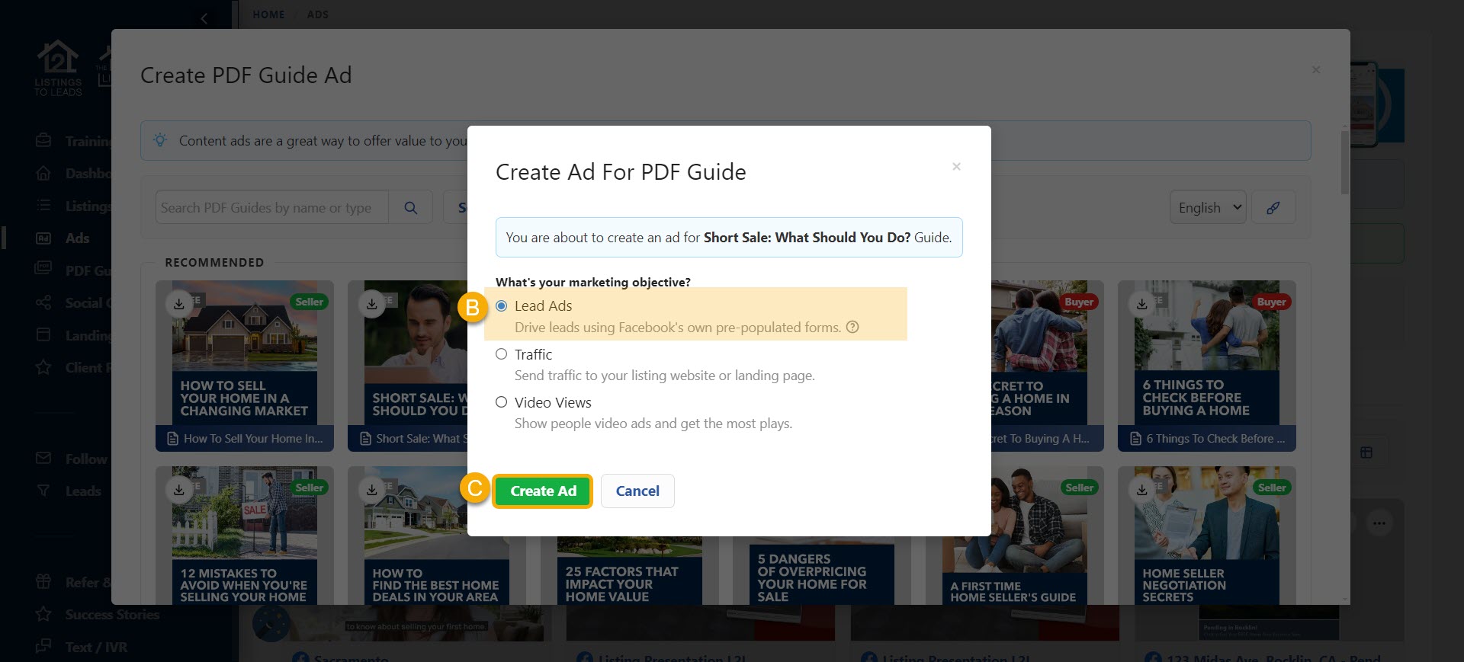
Task: Click the grid view icon in background page
Action: [1366, 453]
